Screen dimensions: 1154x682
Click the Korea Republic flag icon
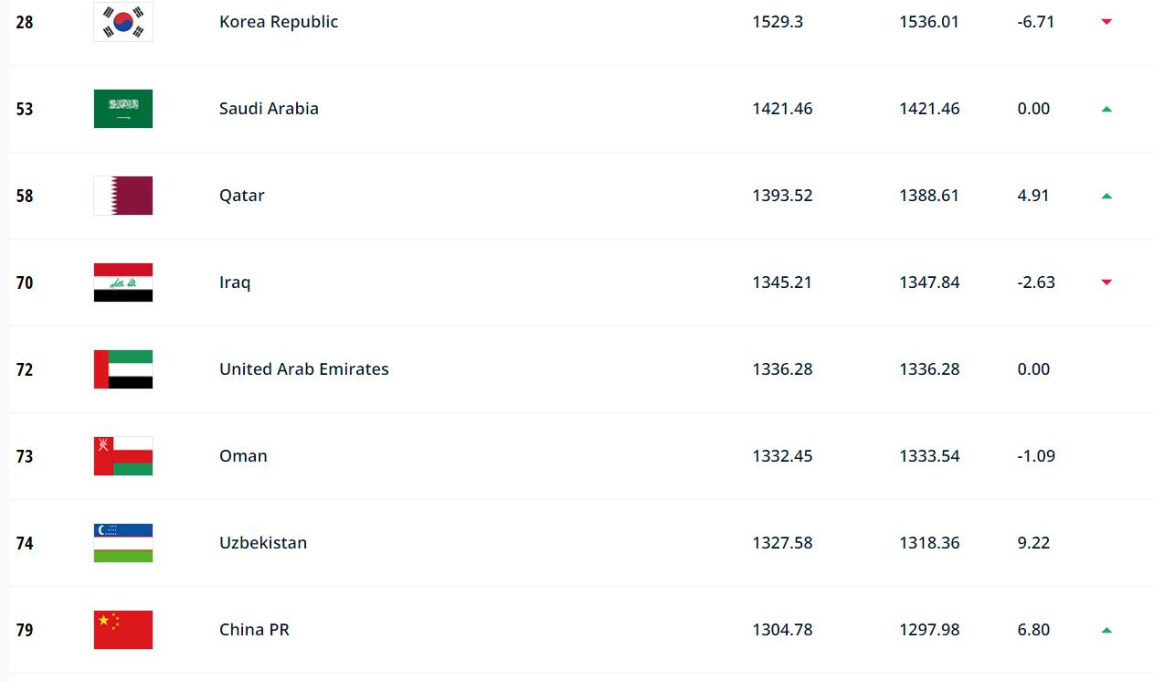pyautogui.click(x=123, y=22)
